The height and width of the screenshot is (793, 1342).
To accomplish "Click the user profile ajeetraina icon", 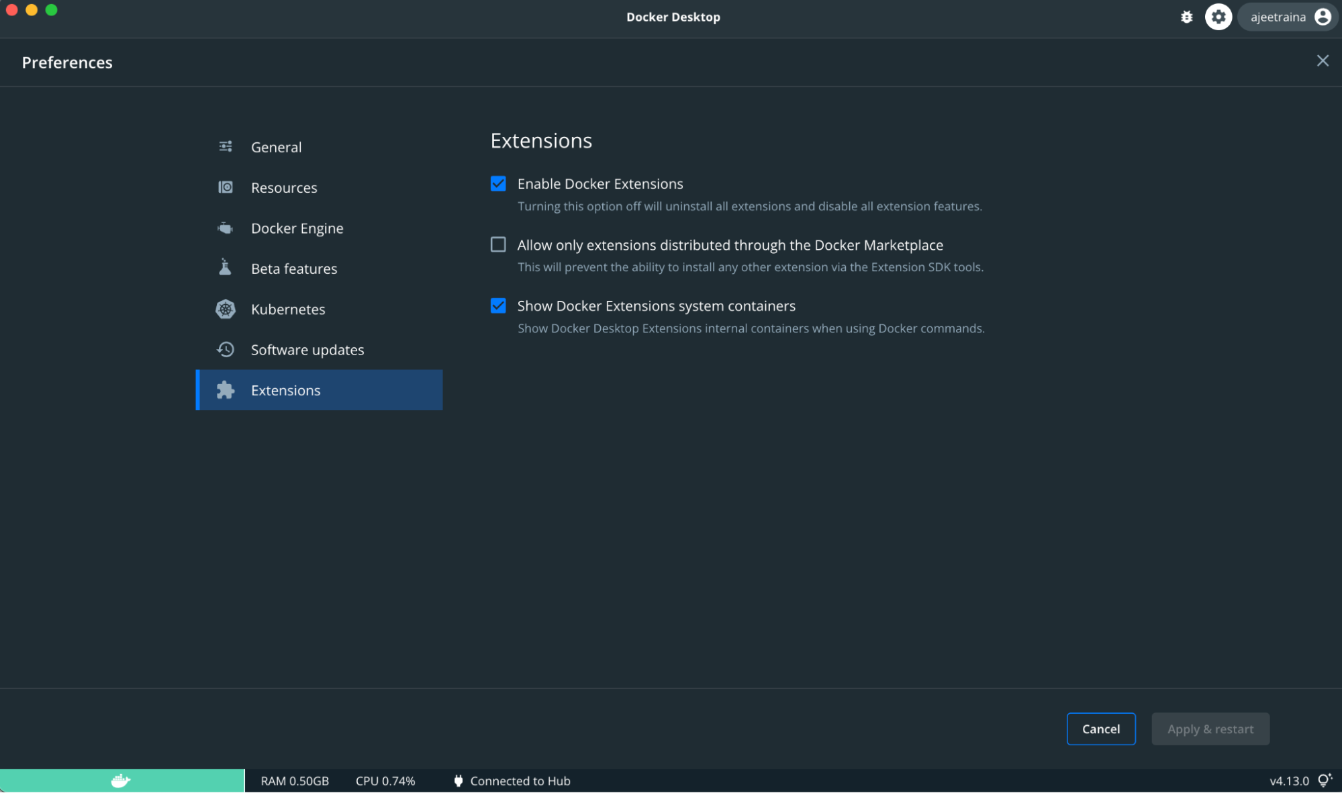I will pyautogui.click(x=1324, y=17).
